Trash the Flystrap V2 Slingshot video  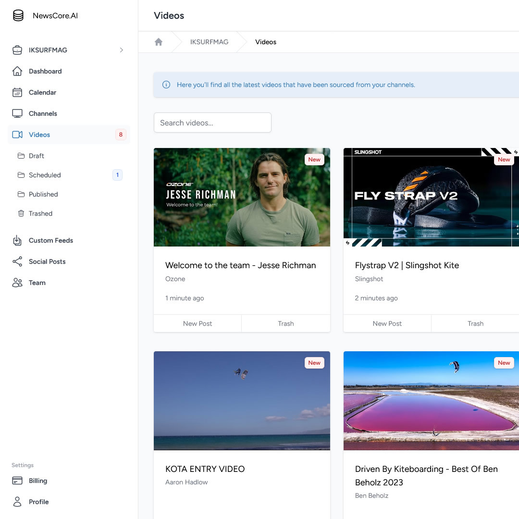click(x=475, y=323)
